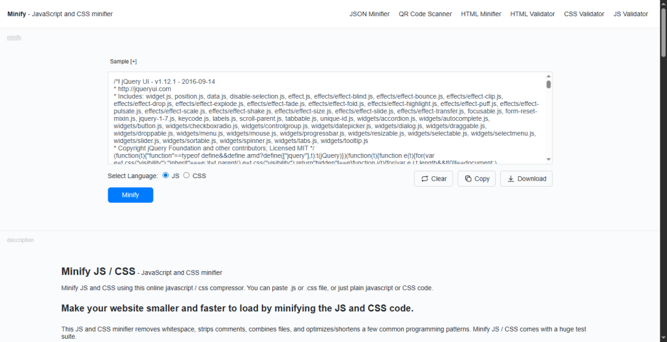Open the QR Code Scanner page

pyautogui.click(x=425, y=14)
